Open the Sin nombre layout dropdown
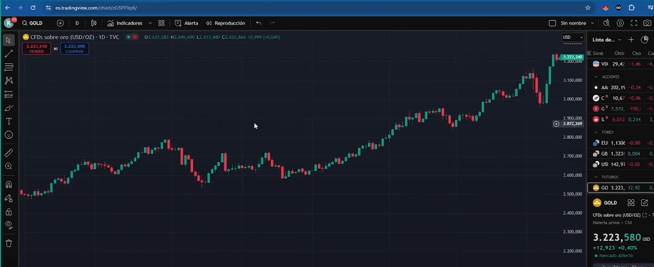This screenshot has width=654, height=267. (x=577, y=23)
